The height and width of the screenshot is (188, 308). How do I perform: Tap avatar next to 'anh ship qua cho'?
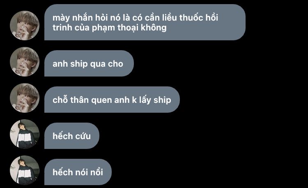pyautogui.click(x=25, y=62)
